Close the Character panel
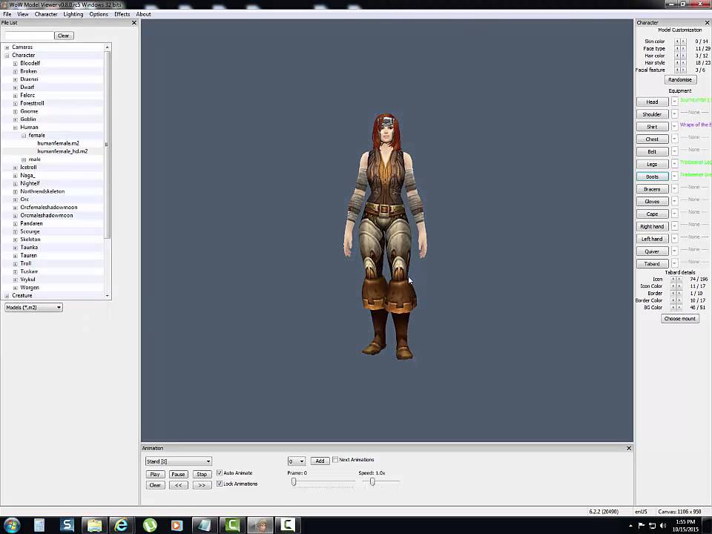The height and width of the screenshot is (534, 712). coord(707,23)
